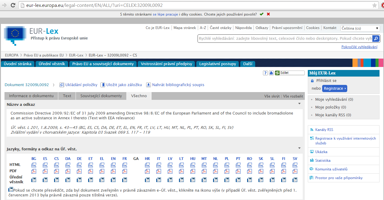Viewport: 384px width, 200px height.
Task: Switch to Informace o dokumentu tab
Action: 31,96
